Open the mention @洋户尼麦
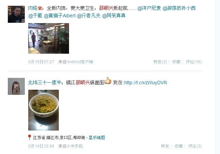Screen dimensions: 220x154 149,8
